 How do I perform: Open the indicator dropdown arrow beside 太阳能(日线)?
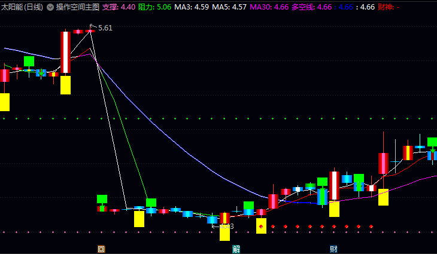[x=50, y=7]
